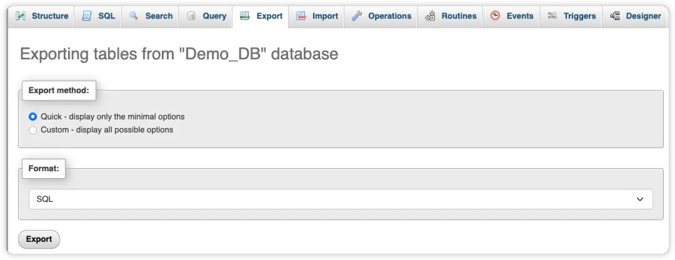Expand the Format select chevron arrow
Screen dimensions: 675x260
639,199
